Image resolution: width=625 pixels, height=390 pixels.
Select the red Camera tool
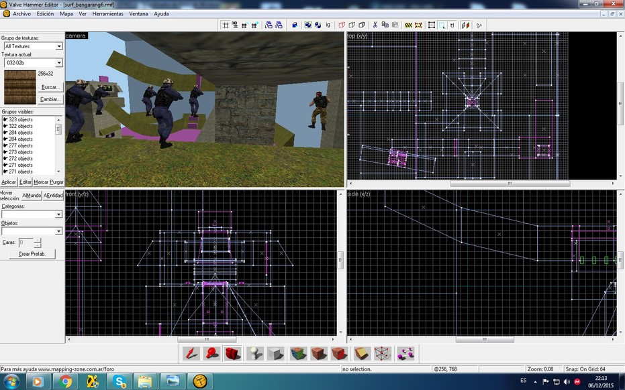pos(233,353)
